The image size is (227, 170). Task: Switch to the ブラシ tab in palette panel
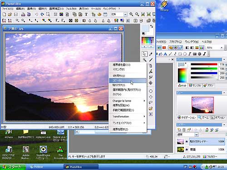click(x=208, y=85)
